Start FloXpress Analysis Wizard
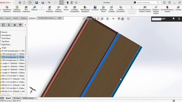The width and height of the screenshot is (182, 102). pyautogui.click(x=156, y=10)
